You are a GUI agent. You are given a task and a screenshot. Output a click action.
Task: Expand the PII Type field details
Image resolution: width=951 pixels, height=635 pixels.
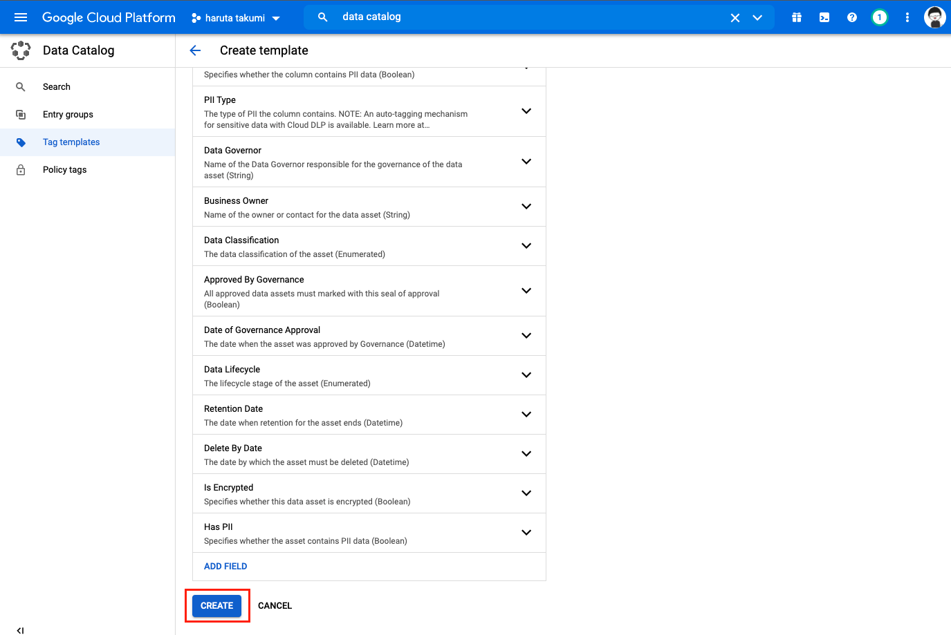(x=526, y=111)
